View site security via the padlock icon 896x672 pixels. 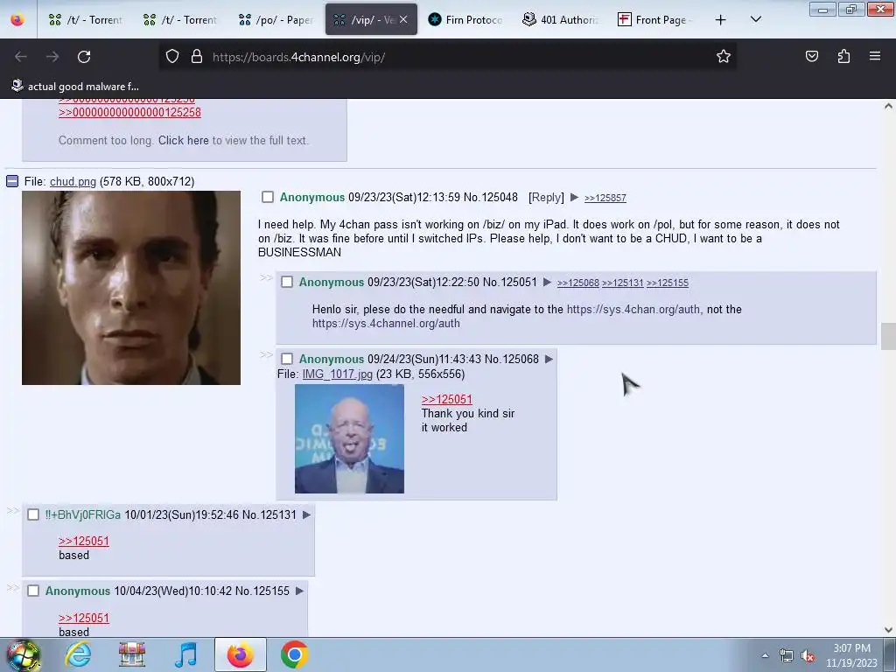(x=197, y=57)
